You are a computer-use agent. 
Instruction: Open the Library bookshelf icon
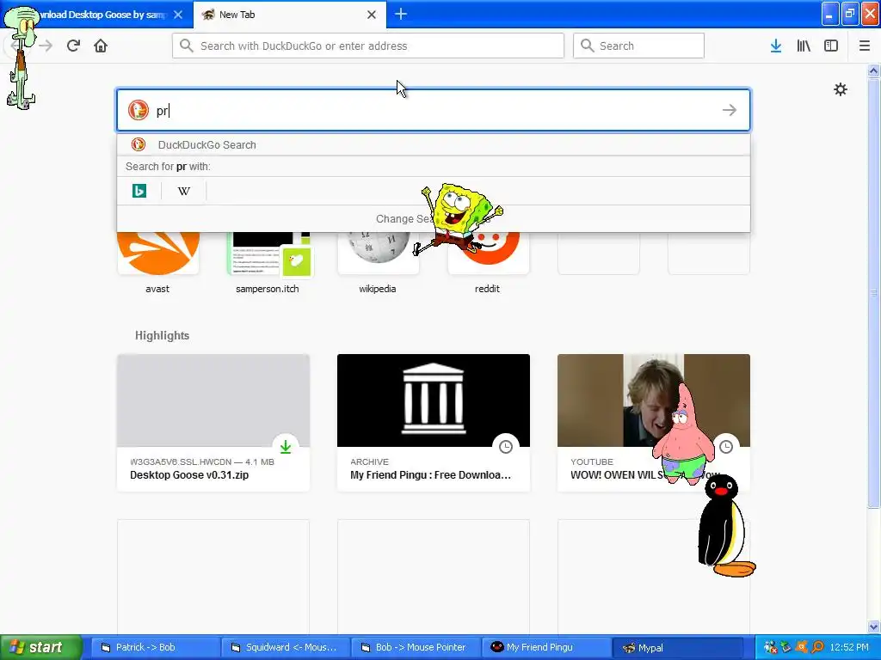804,46
